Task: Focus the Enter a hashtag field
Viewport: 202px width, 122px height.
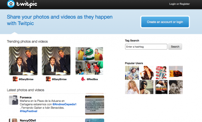Action: pos(146,47)
